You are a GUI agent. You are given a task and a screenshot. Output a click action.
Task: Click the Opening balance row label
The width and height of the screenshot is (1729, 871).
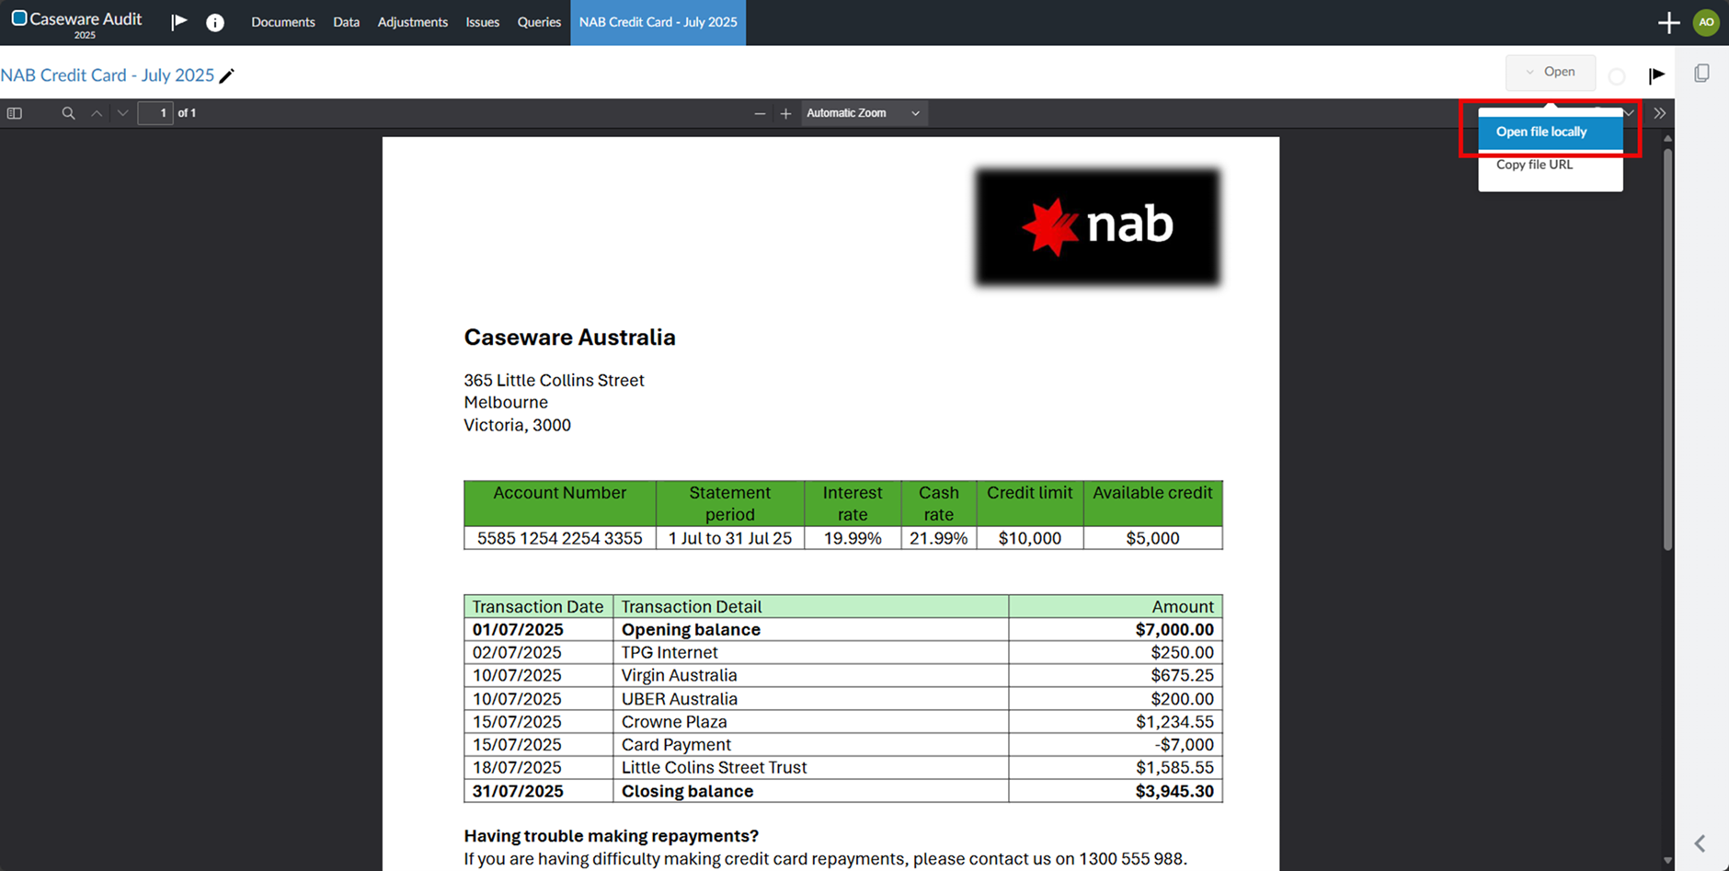point(691,630)
